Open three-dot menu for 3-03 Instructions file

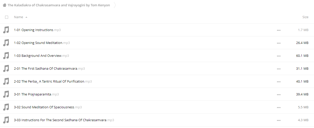tap(279, 120)
